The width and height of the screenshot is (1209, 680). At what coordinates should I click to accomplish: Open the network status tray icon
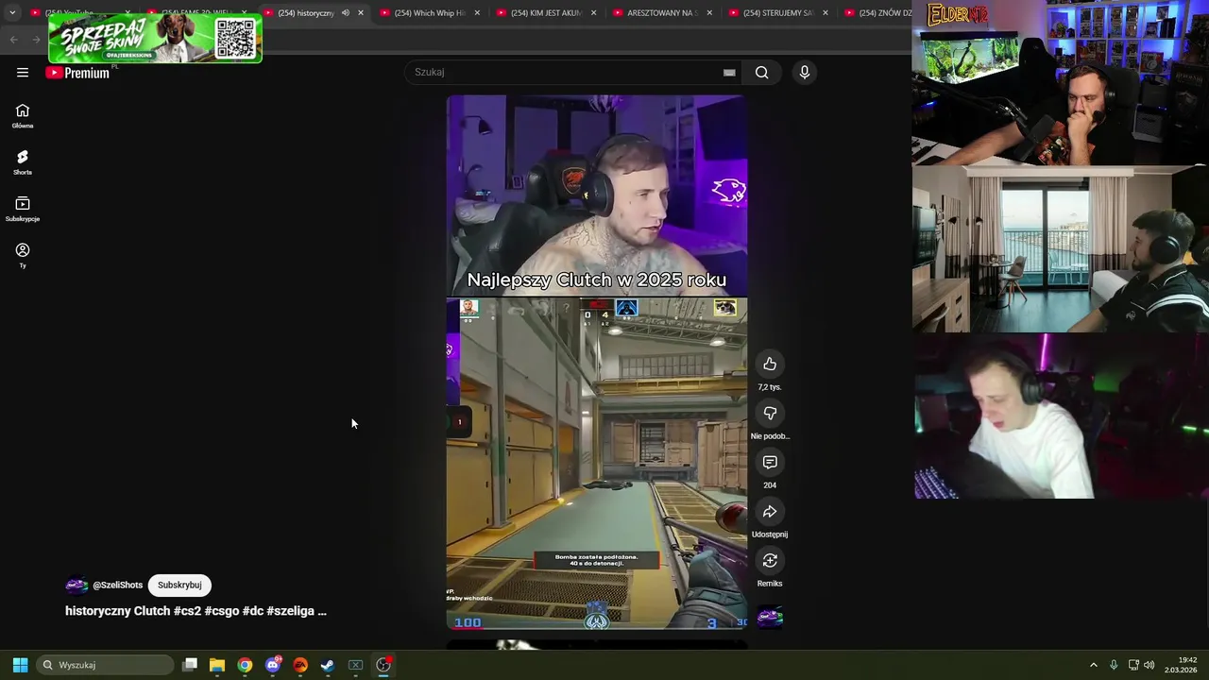(1133, 665)
